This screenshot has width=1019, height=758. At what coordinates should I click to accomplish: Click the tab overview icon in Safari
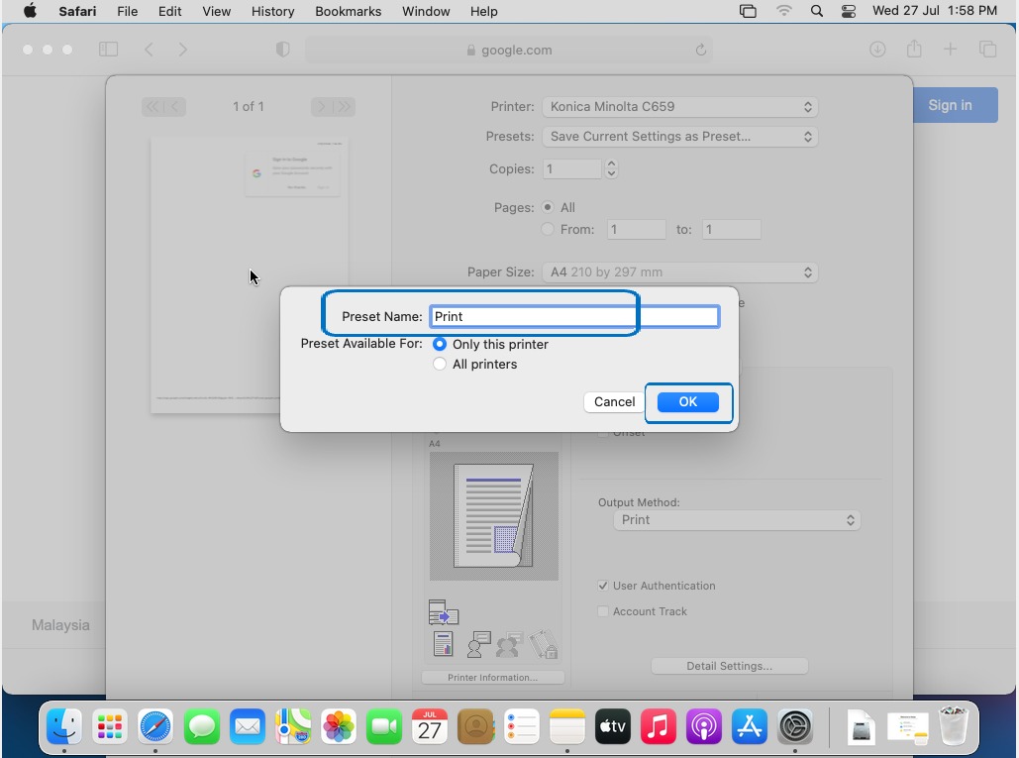[x=987, y=50]
